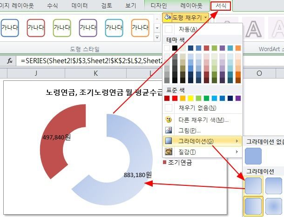This screenshot has width=284, height=217.
Task: Pick olive green theme color swatch
Action: 214,48
